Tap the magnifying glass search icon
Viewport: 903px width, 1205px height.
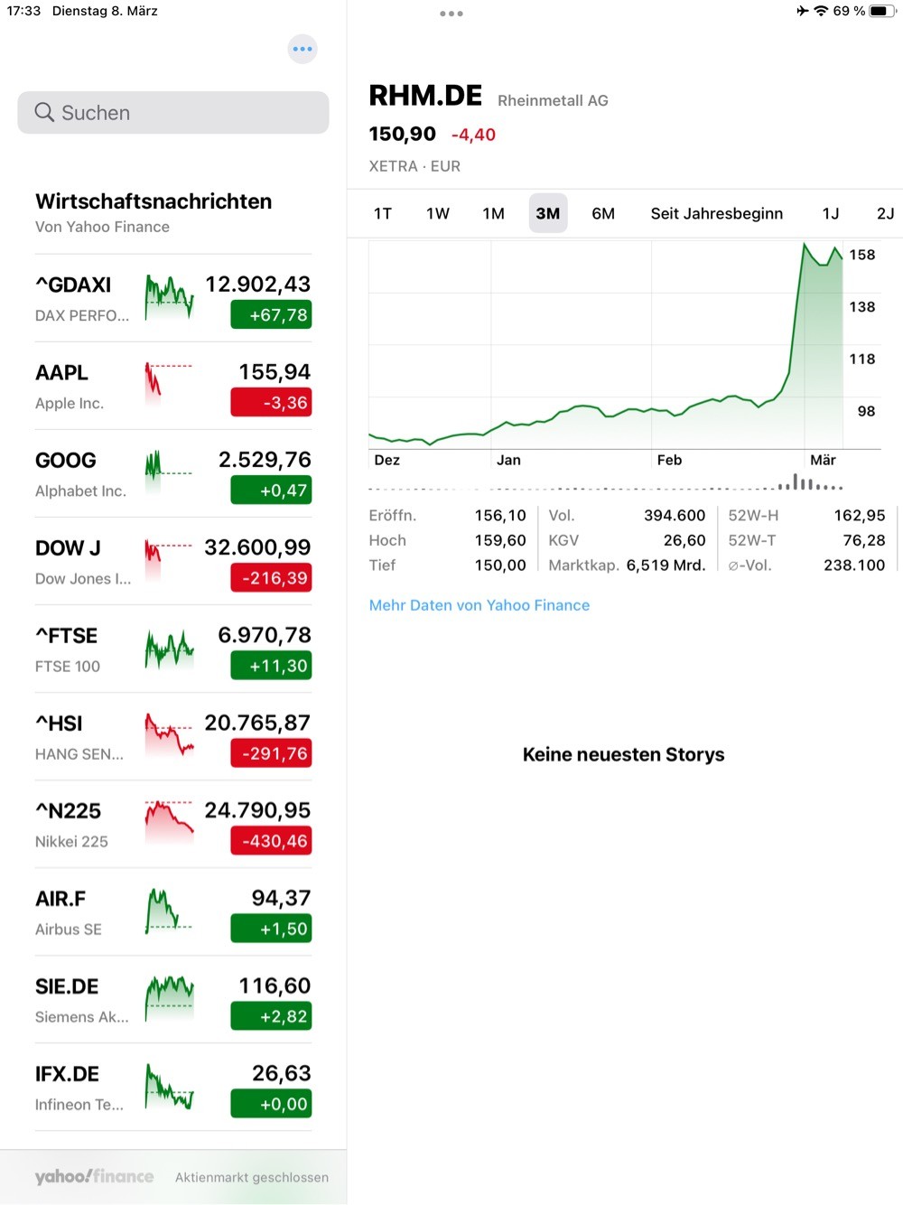(x=44, y=112)
